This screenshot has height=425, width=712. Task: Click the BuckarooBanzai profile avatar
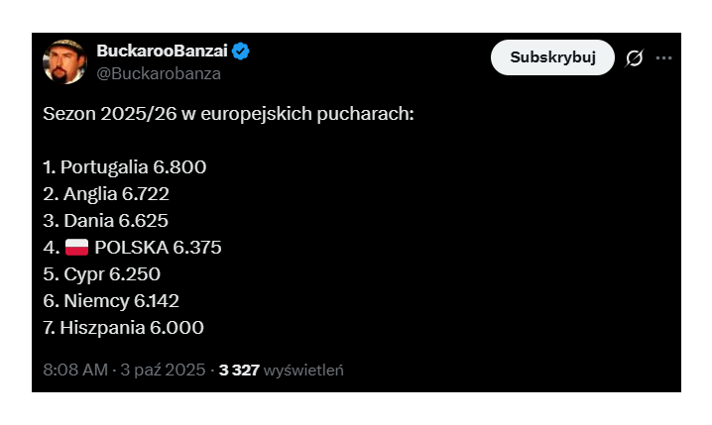coord(64,61)
